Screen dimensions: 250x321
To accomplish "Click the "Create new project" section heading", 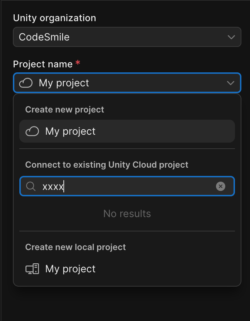I will (64, 110).
